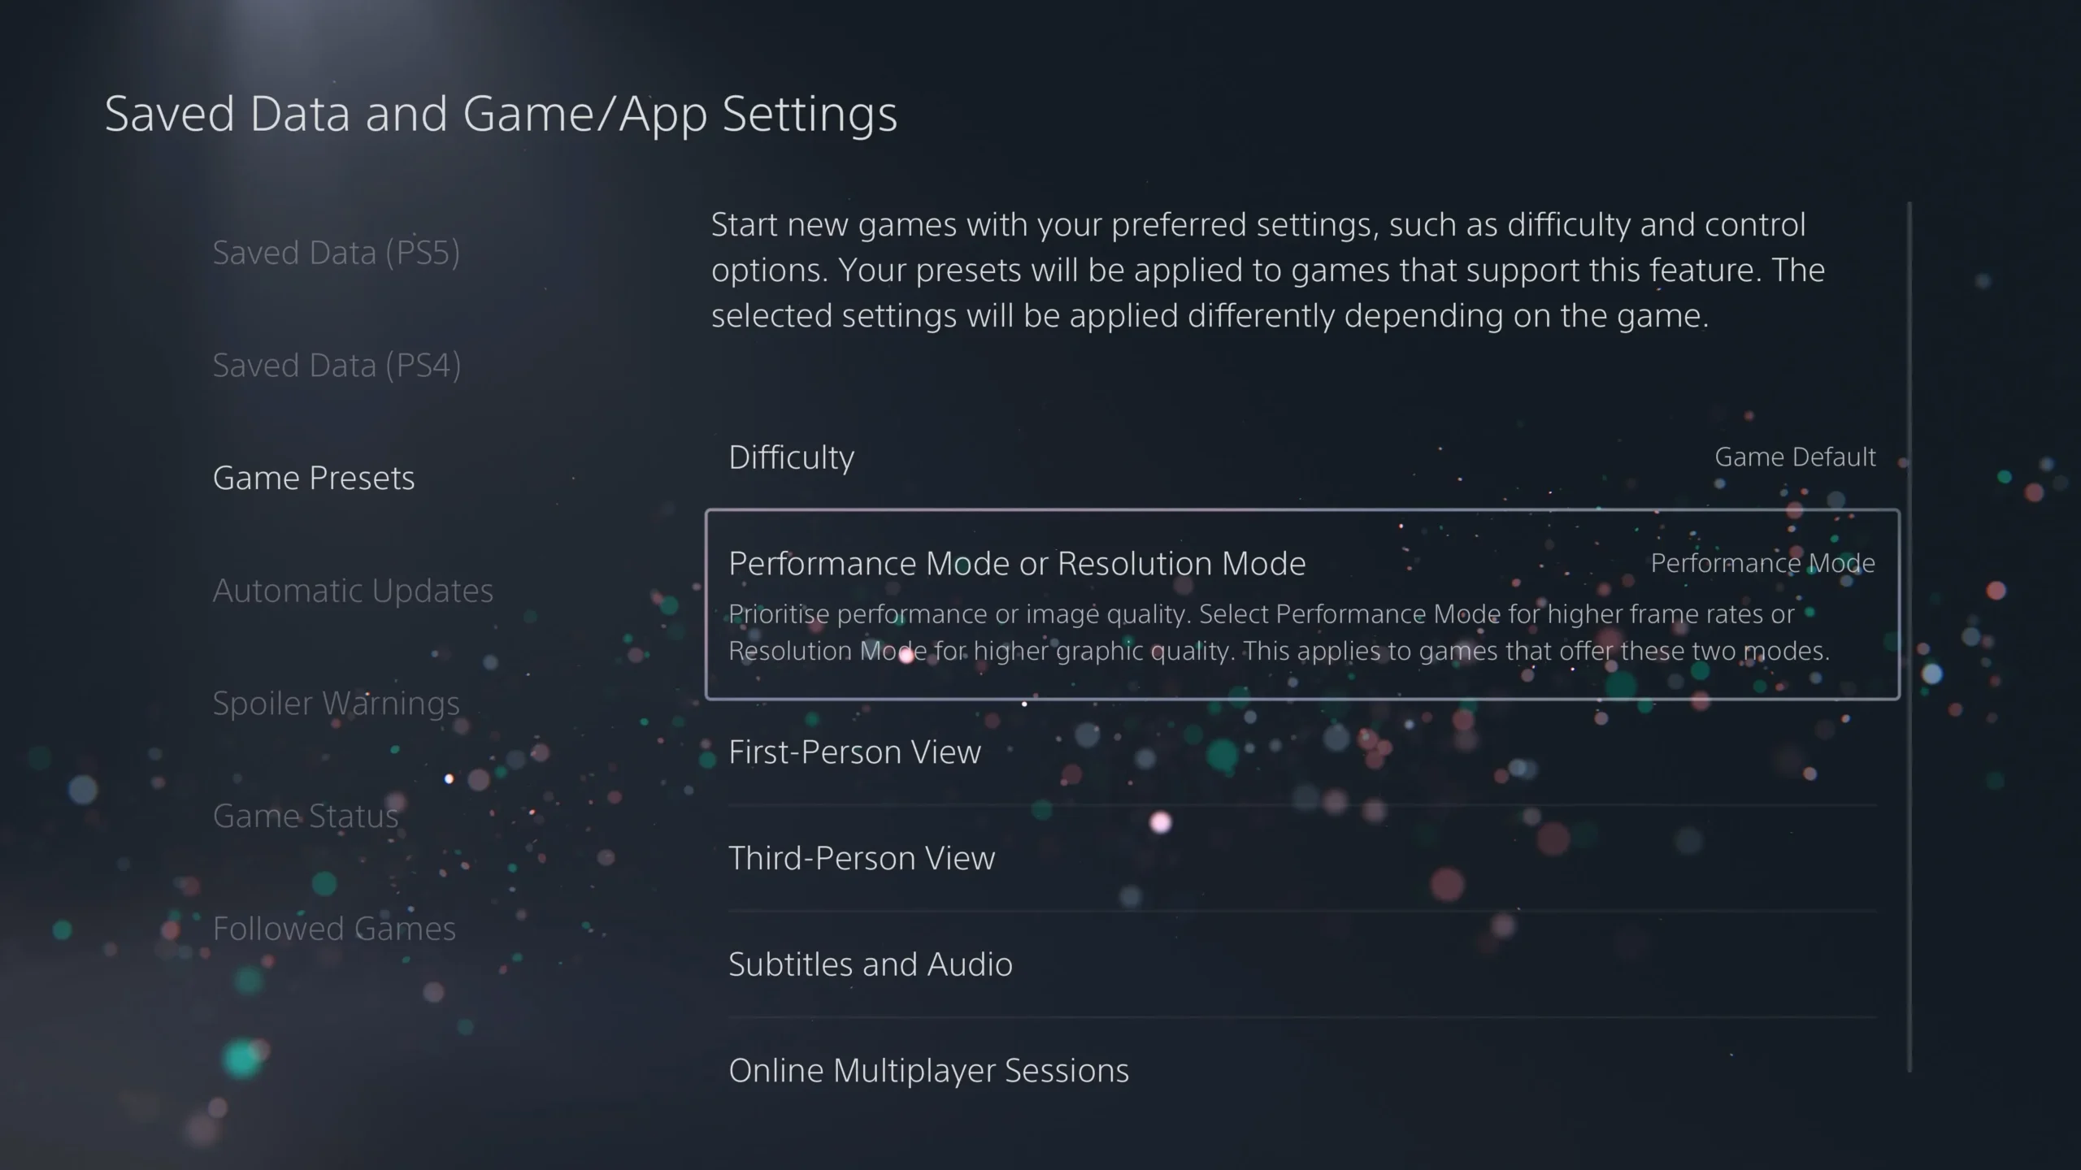The width and height of the screenshot is (2081, 1170).
Task: Select Game Presets menu item
Action: pos(313,477)
